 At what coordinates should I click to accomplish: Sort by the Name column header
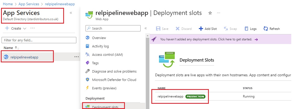click(8, 48)
